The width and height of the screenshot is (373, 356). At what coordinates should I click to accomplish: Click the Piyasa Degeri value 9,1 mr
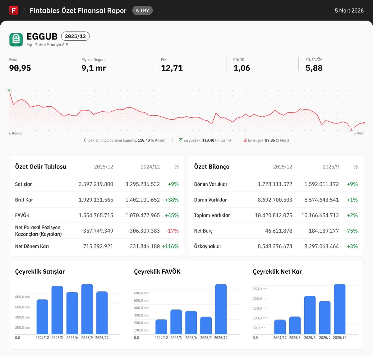coord(94,68)
